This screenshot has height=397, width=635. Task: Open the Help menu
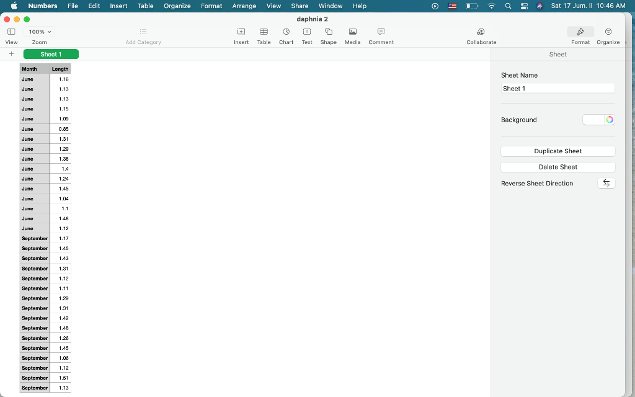360,6
